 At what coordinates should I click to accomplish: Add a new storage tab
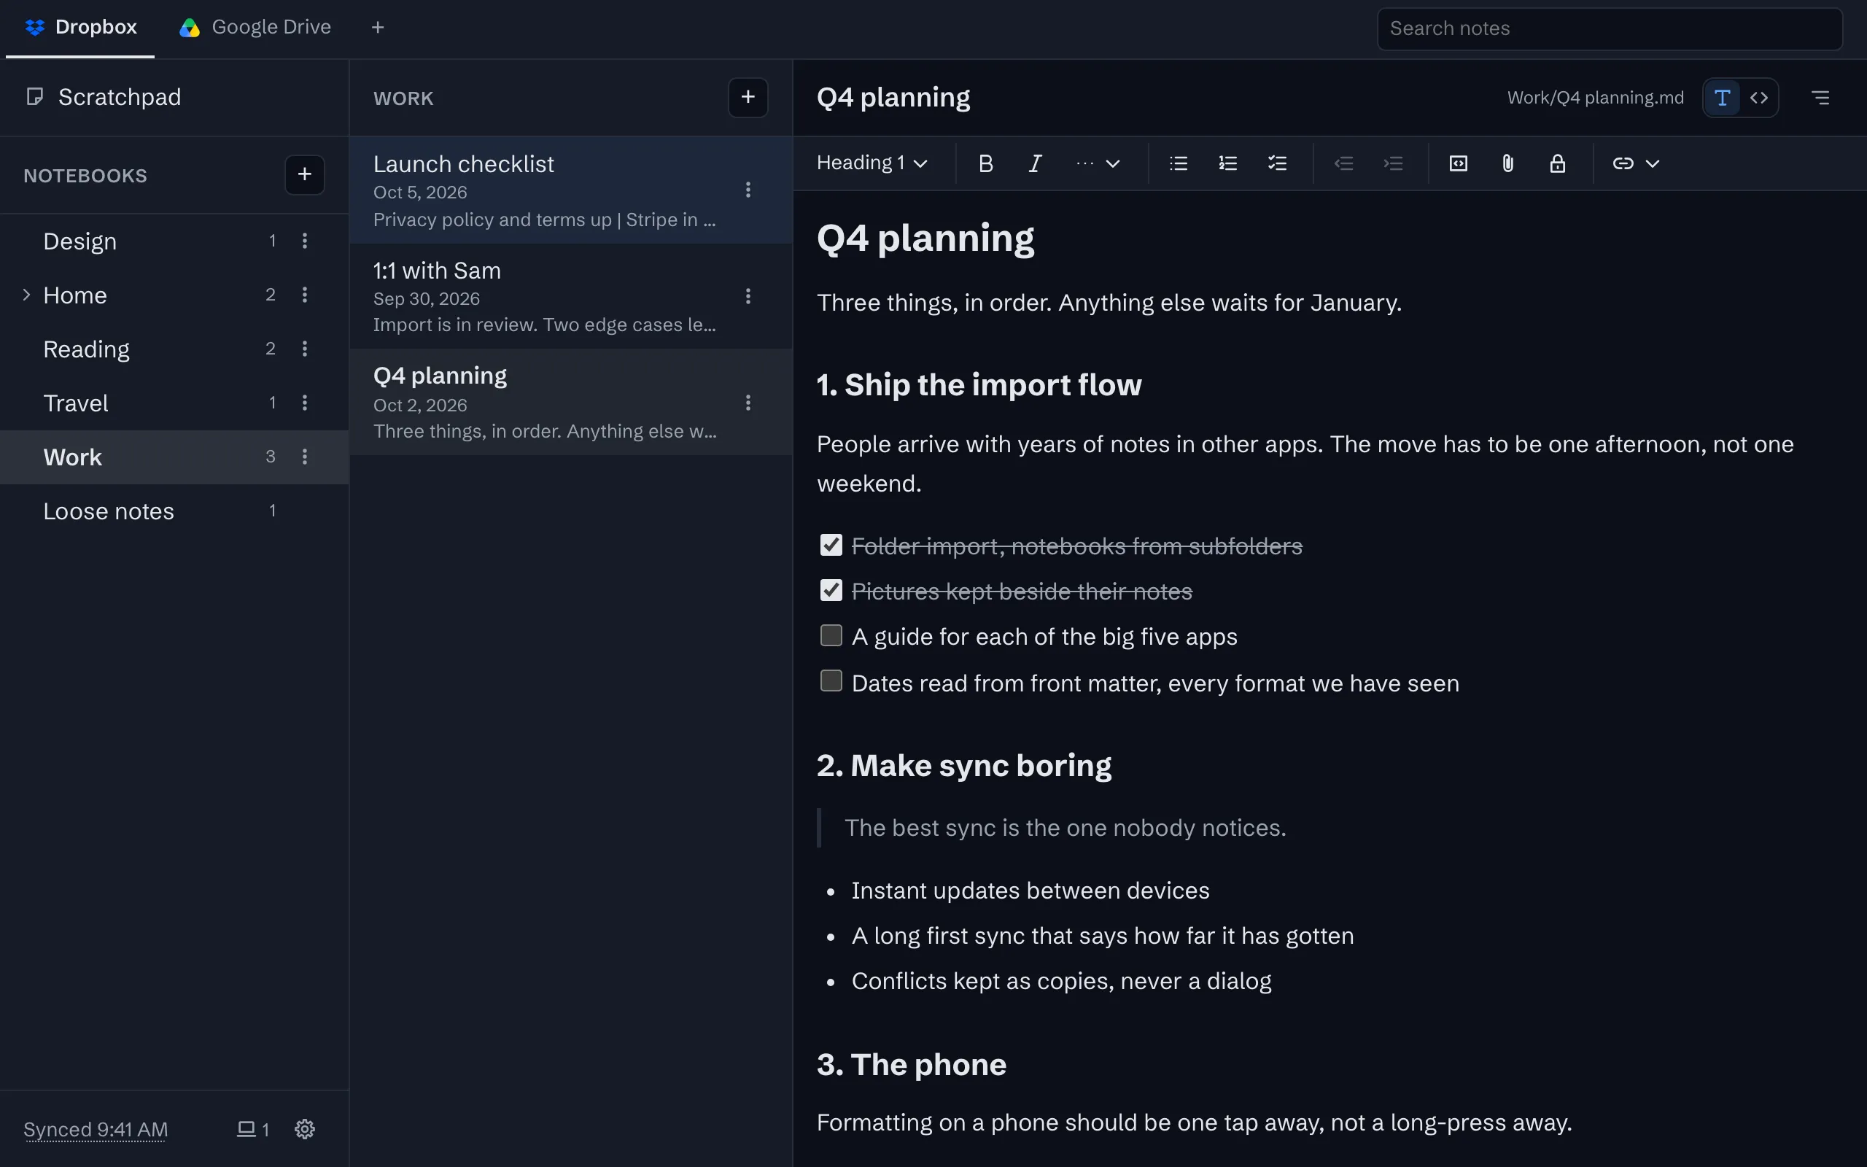tap(377, 28)
